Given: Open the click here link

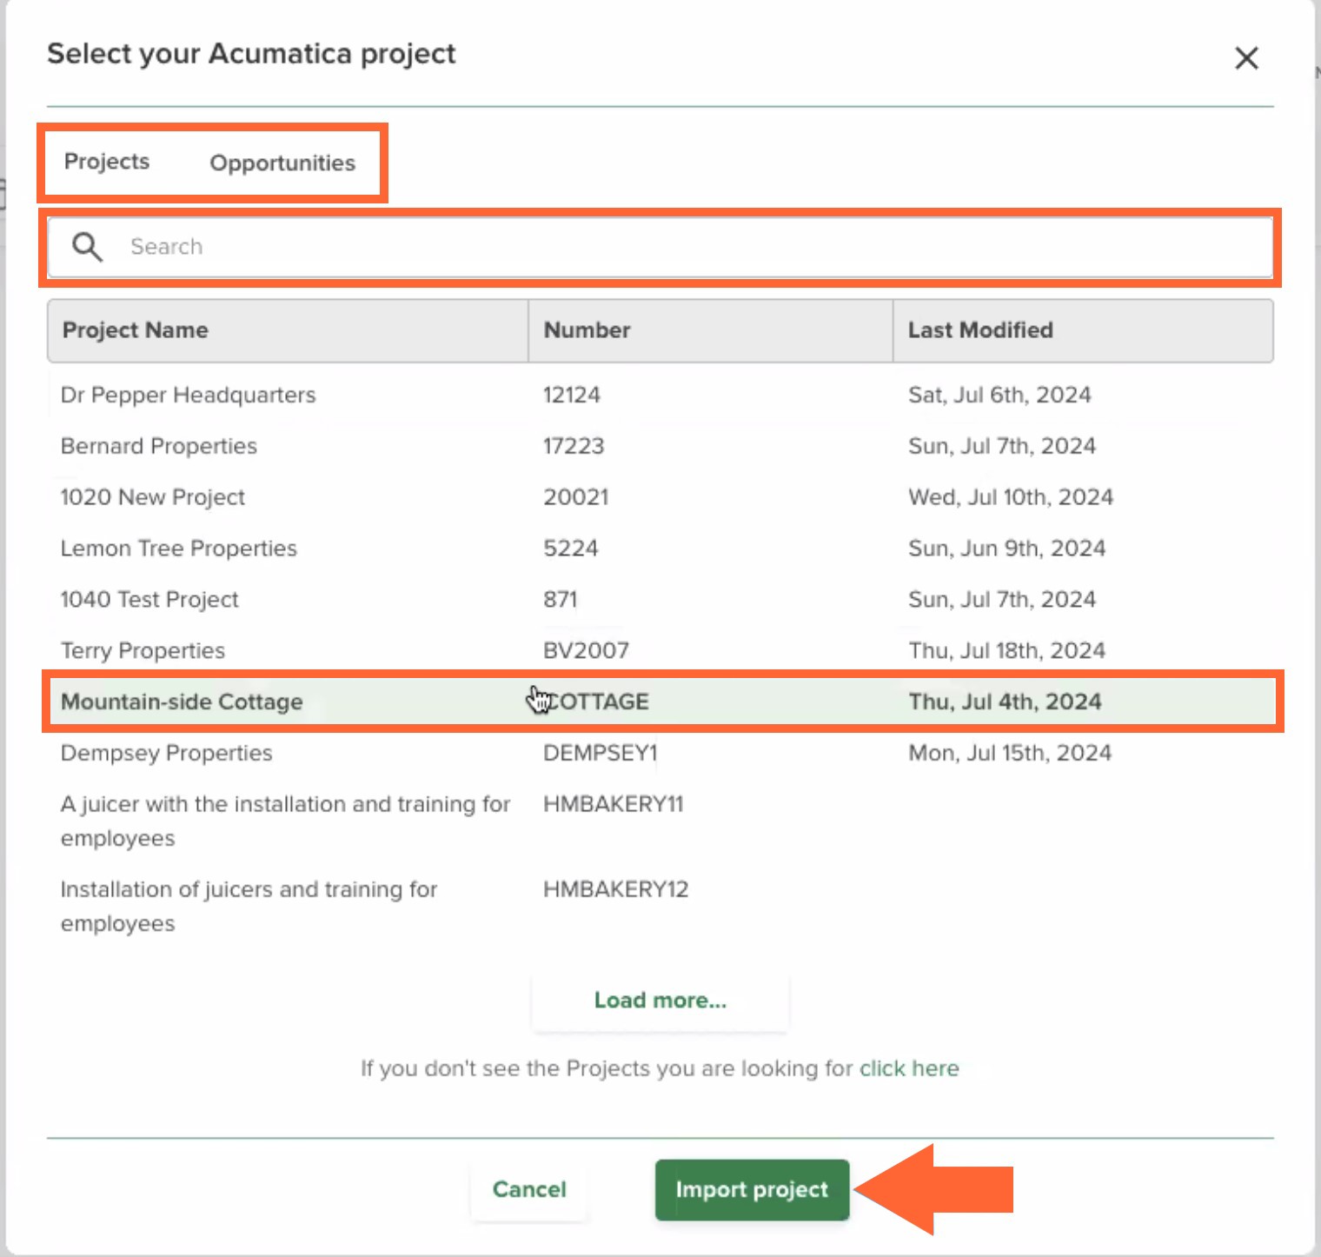Looking at the screenshot, I should tap(909, 1068).
